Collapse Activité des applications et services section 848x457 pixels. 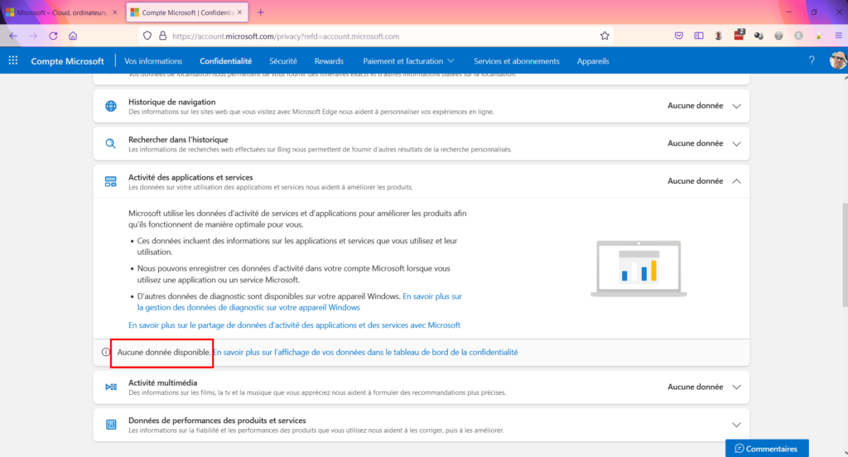[736, 181]
